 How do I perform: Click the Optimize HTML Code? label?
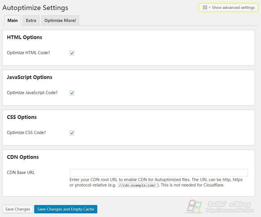[x=28, y=53]
